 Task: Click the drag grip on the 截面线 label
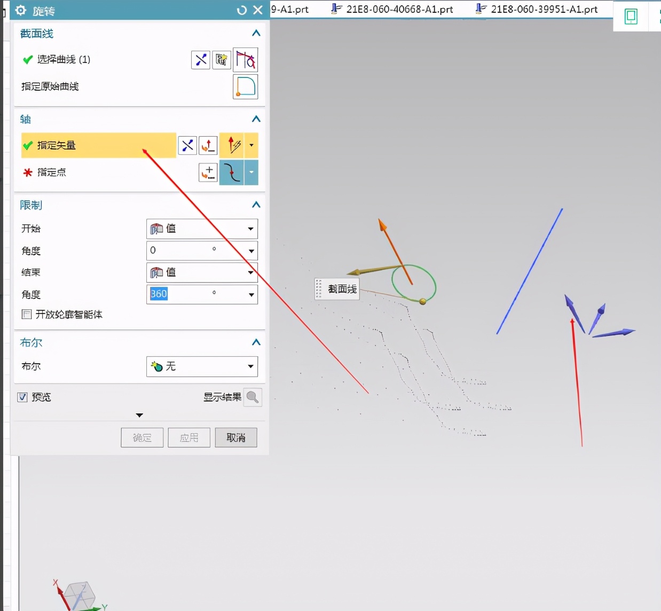click(319, 289)
